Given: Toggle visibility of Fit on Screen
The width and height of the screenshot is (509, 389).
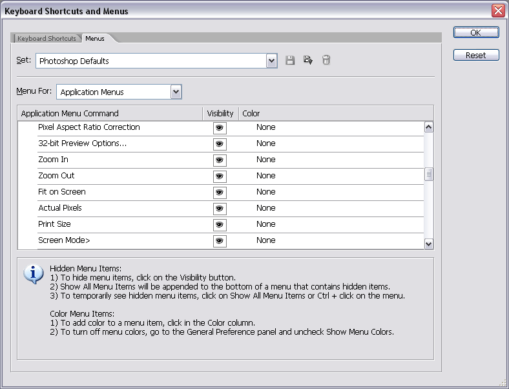Looking at the screenshot, I should click(220, 193).
